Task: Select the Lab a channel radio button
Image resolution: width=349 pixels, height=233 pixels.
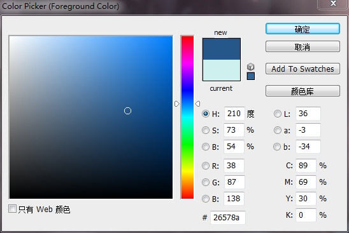Action: pos(278,130)
